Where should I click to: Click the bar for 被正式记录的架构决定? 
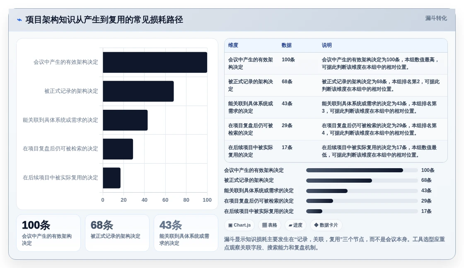tap(138, 91)
